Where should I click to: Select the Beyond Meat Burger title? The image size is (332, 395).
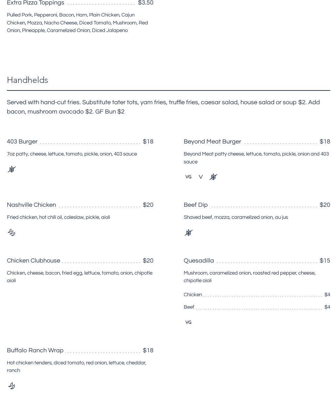pyautogui.click(x=212, y=142)
